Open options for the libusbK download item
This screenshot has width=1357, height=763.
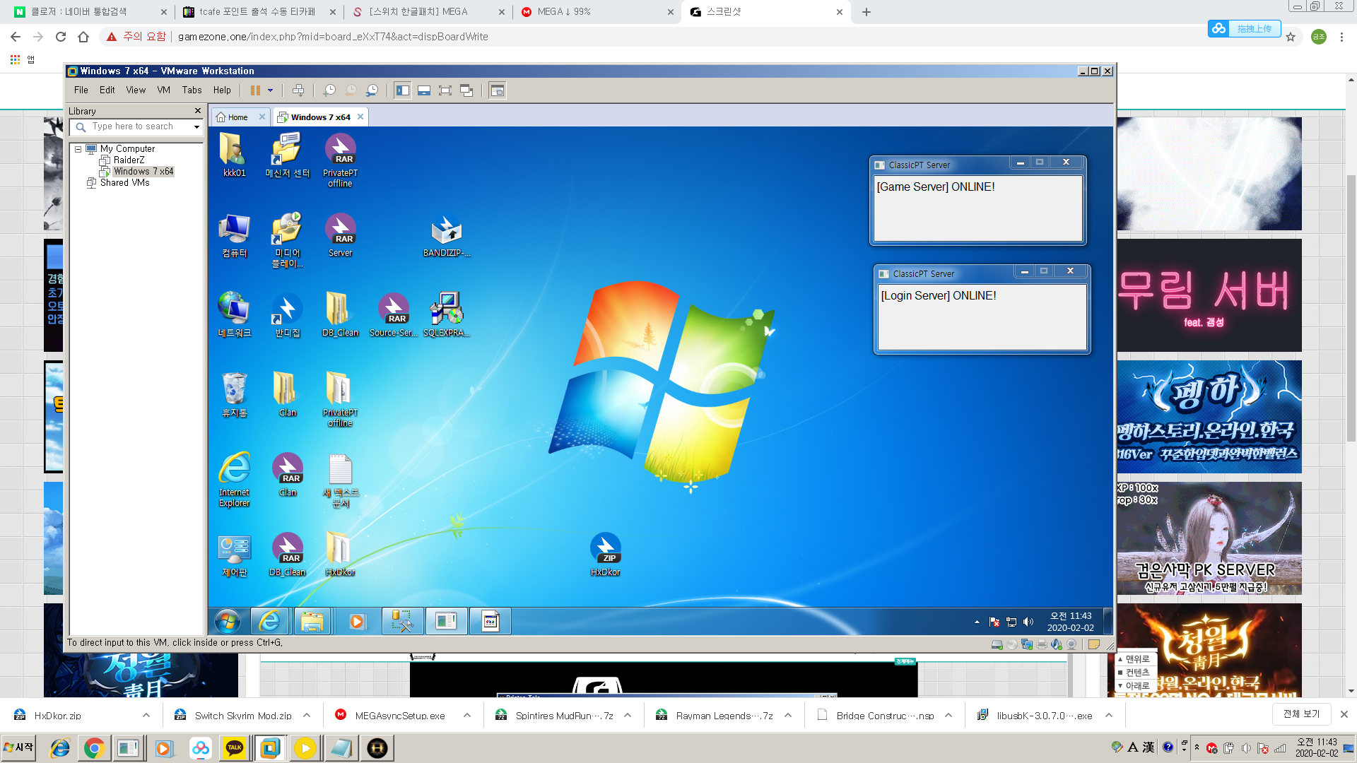coord(1109,715)
